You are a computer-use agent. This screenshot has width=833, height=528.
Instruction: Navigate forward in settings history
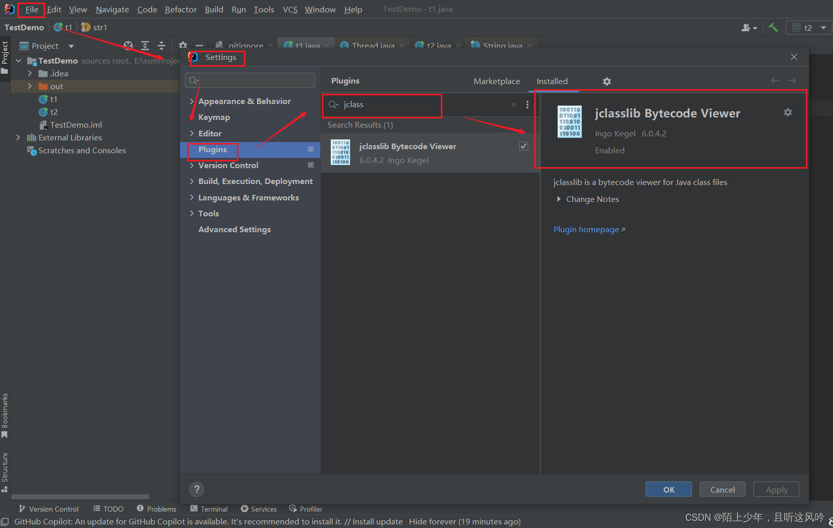[x=792, y=80]
